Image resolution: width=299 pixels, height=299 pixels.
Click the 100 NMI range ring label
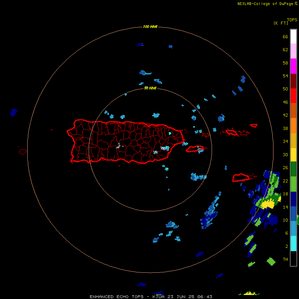(x=150, y=27)
